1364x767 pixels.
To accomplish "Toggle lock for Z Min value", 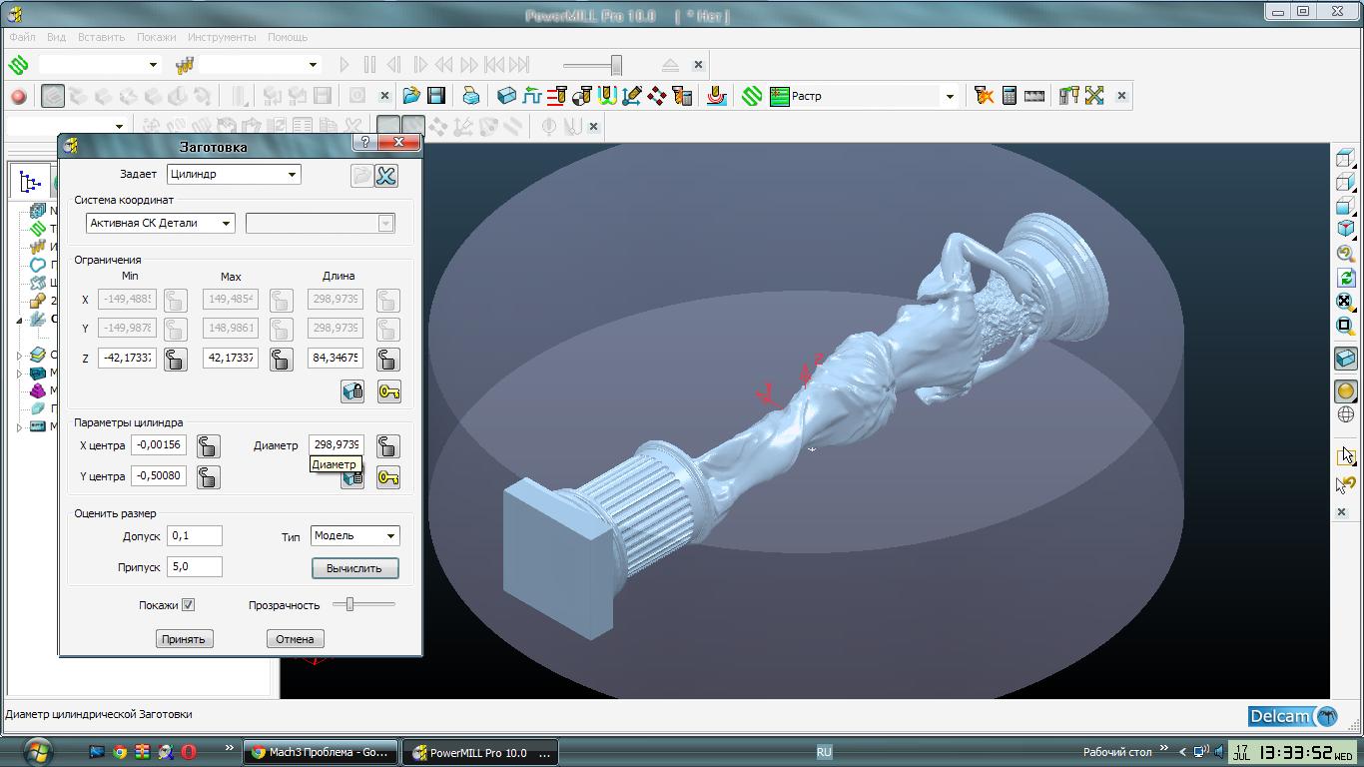I will 175,359.
